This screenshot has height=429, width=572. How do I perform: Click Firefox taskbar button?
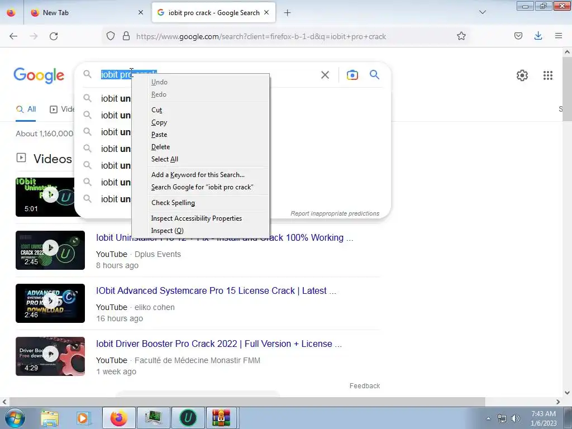(119, 418)
